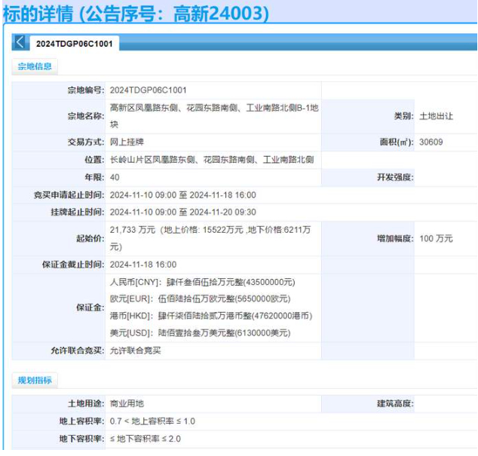Click the 增加幅度 value 100 万元
The width and height of the screenshot is (478, 456).
(x=436, y=238)
